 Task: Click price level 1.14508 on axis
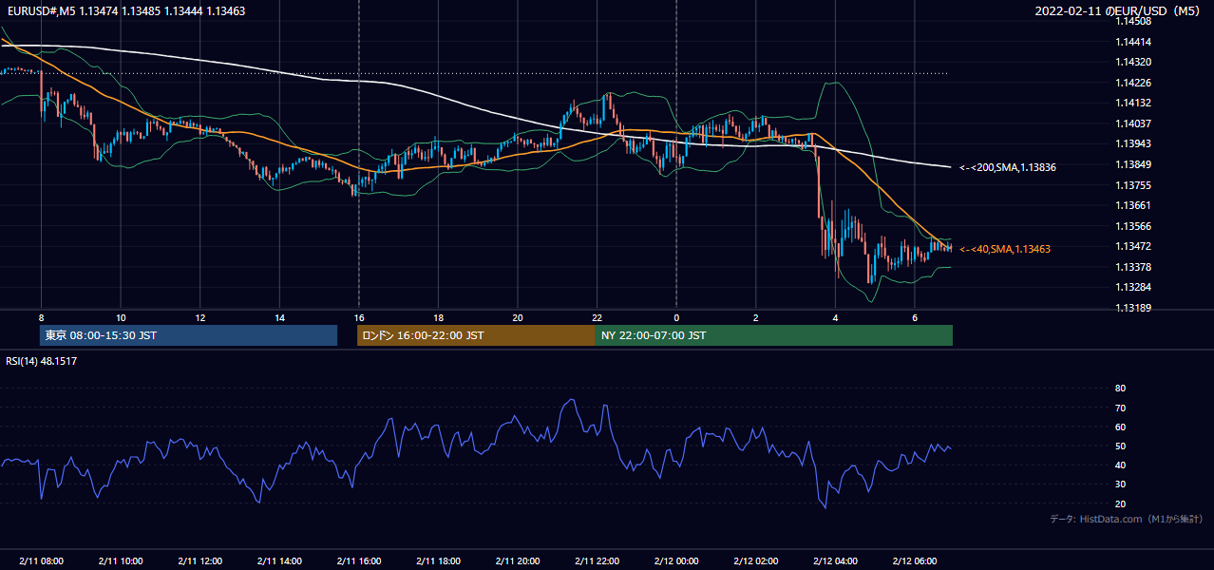tap(1133, 21)
